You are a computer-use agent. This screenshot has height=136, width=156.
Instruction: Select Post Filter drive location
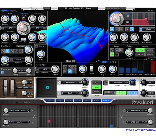coord(149,50)
